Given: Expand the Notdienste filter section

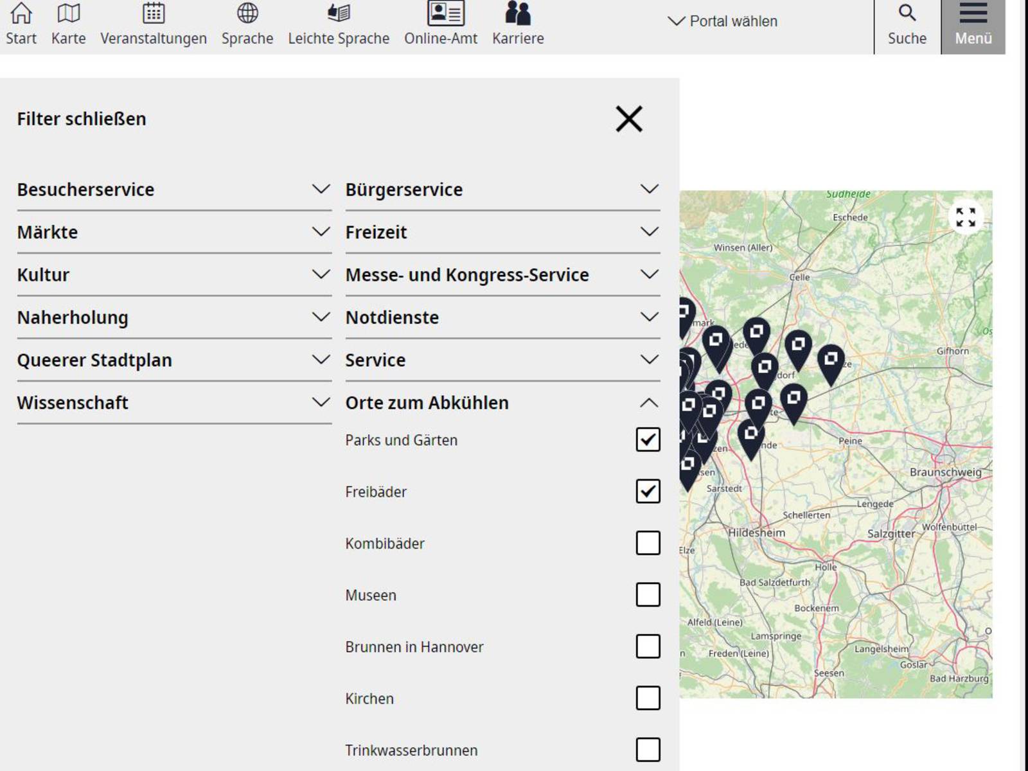Looking at the screenshot, I should (502, 317).
